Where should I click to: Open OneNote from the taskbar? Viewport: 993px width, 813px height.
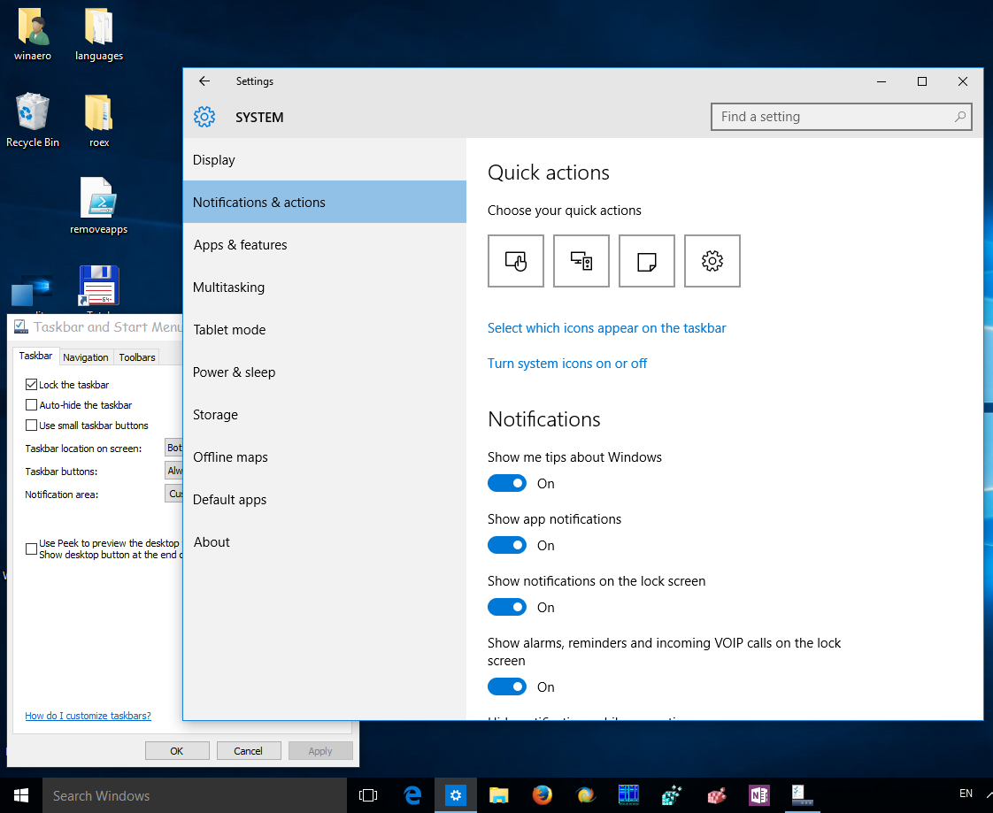click(x=758, y=795)
